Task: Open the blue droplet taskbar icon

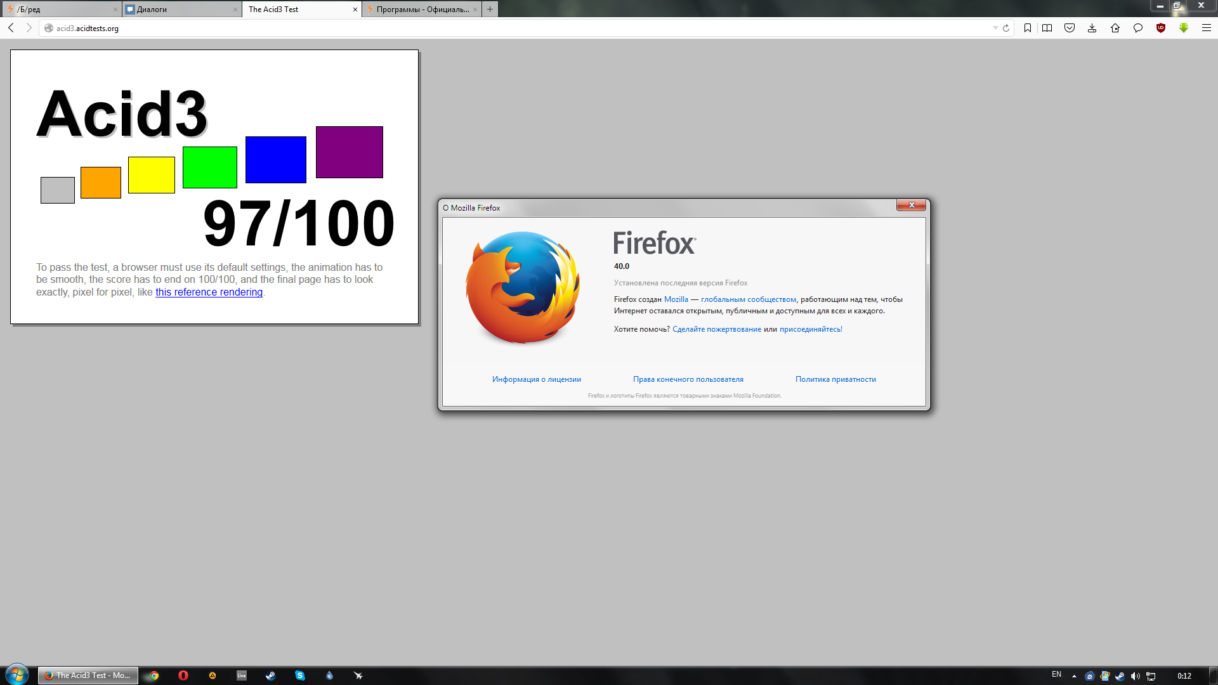Action: (x=329, y=675)
